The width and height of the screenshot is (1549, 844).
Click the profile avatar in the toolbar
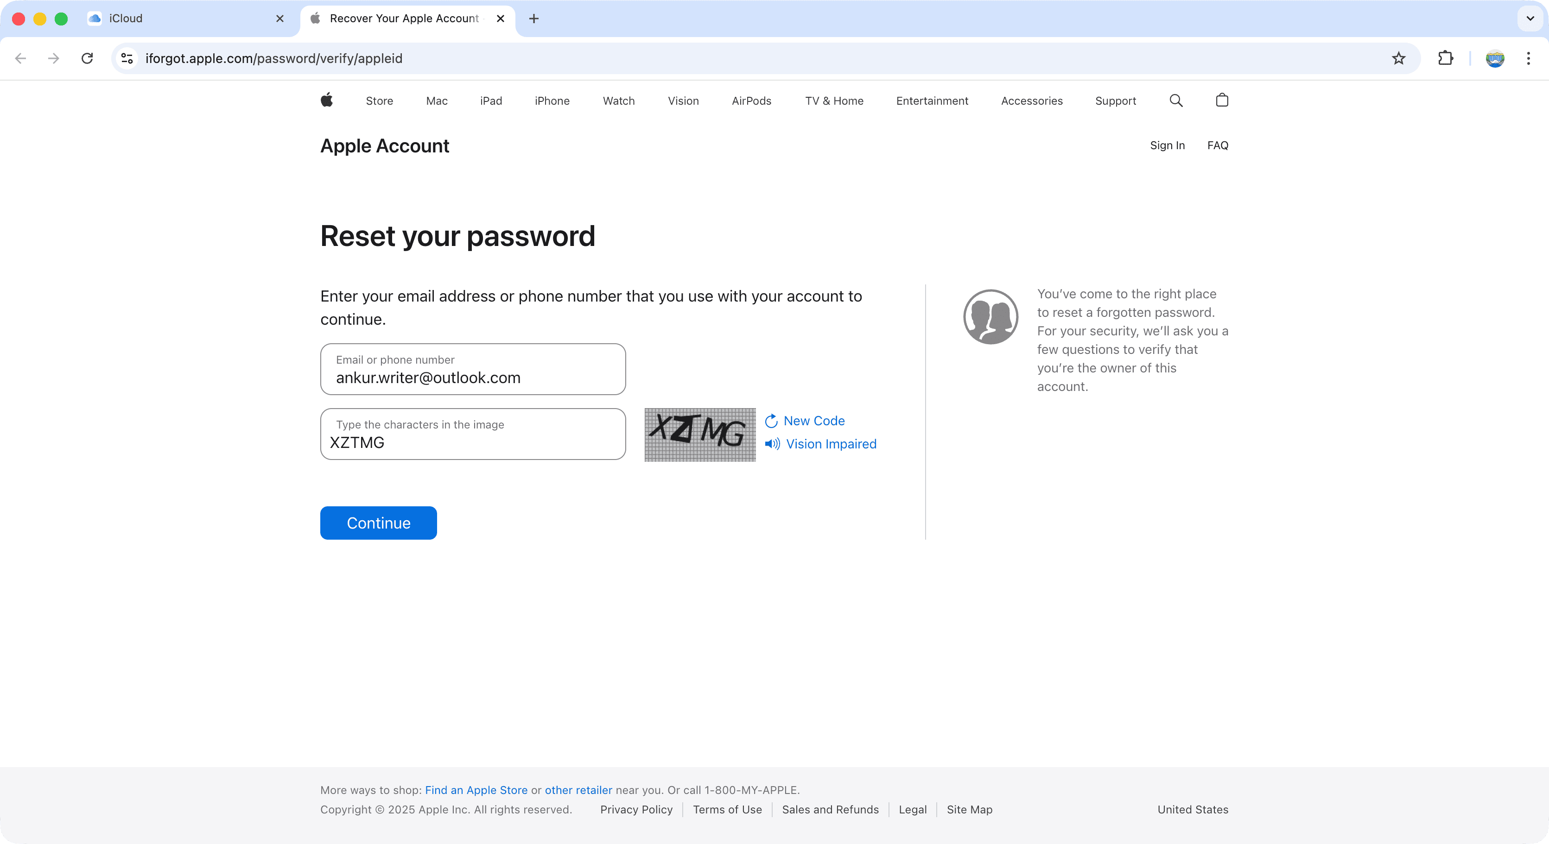pos(1494,58)
